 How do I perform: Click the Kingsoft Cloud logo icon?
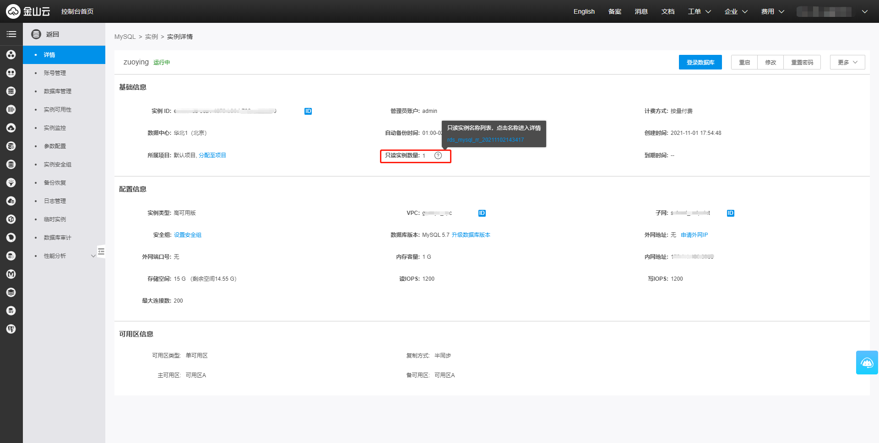[13, 11]
